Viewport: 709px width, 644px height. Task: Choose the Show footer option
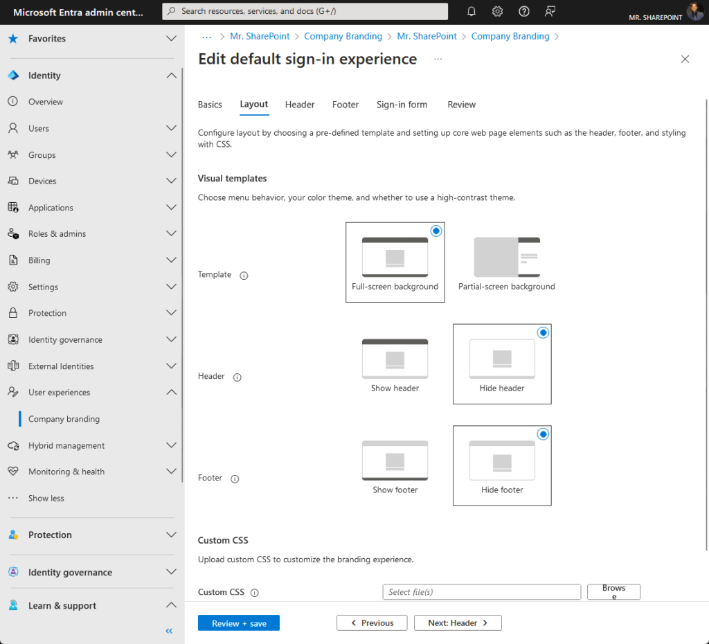[395, 466]
